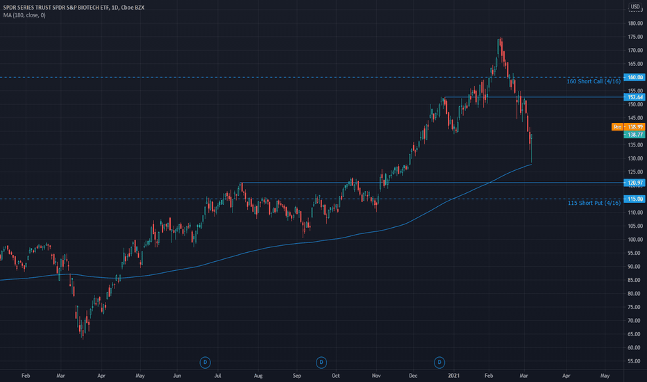647x382 pixels.
Task: Click the 70.00 price axis label
Action: click(635, 320)
